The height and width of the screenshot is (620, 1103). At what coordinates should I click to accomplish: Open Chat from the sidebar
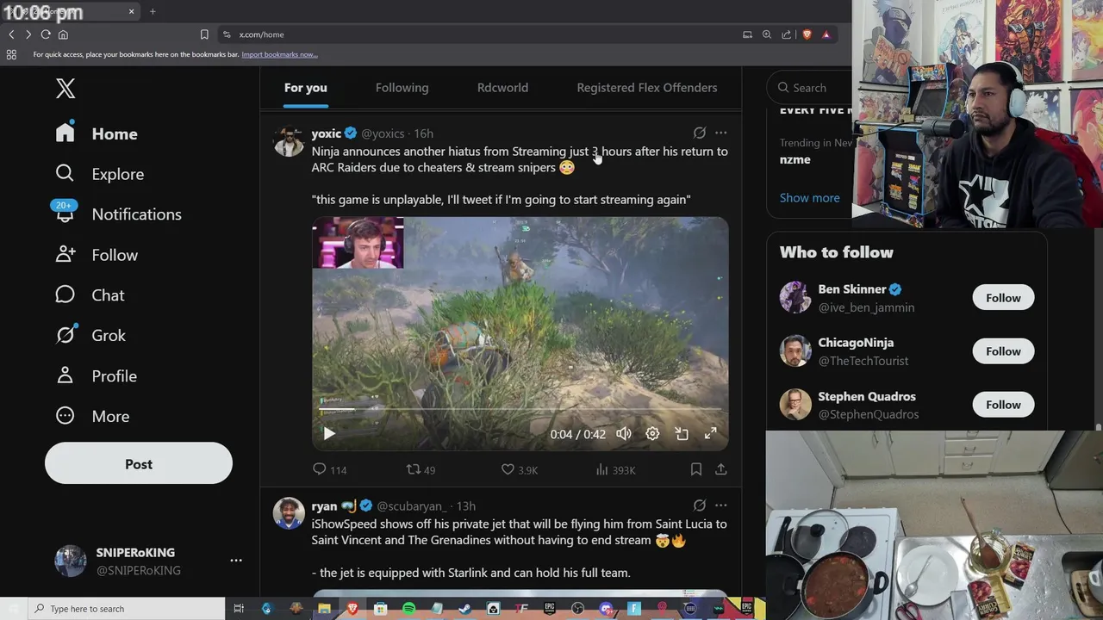[x=90, y=295]
